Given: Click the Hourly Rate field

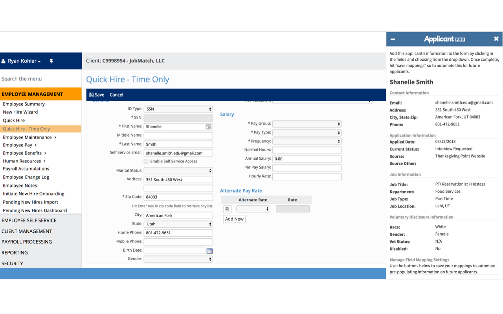Looking at the screenshot, I should point(307,177).
